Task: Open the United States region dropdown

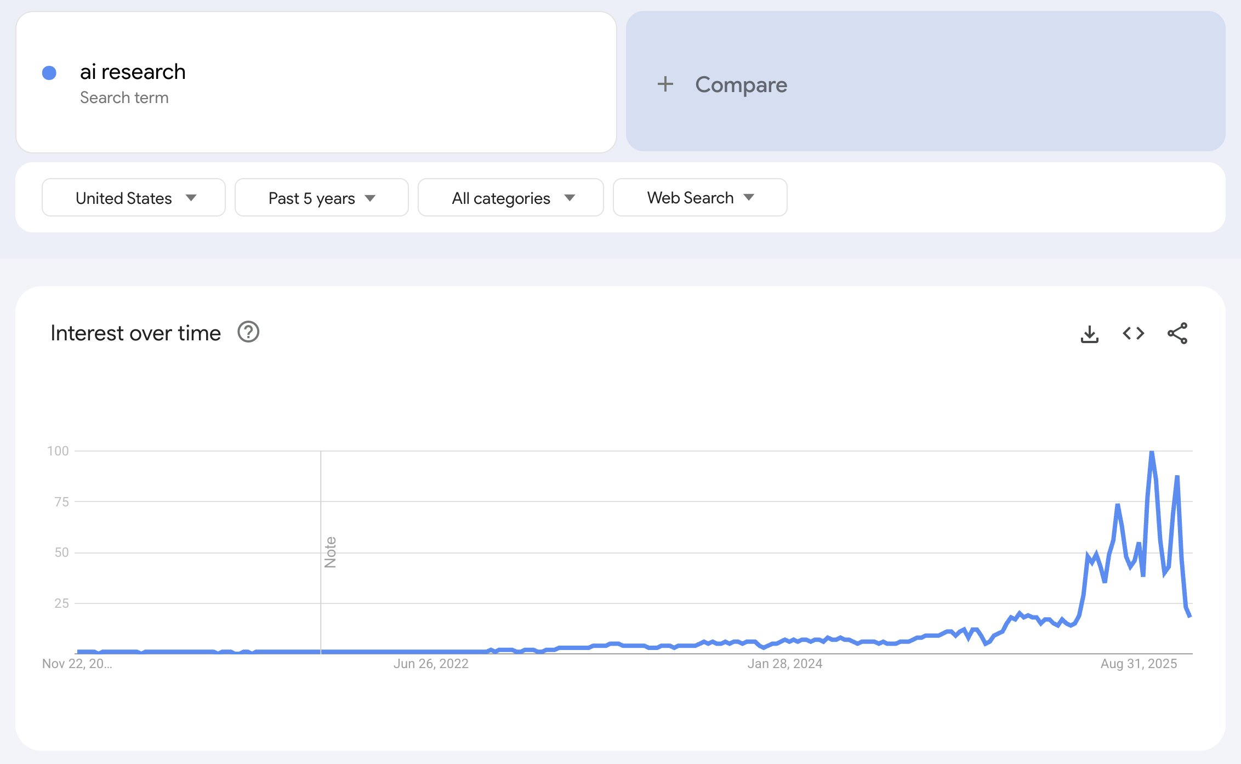Action: click(134, 198)
